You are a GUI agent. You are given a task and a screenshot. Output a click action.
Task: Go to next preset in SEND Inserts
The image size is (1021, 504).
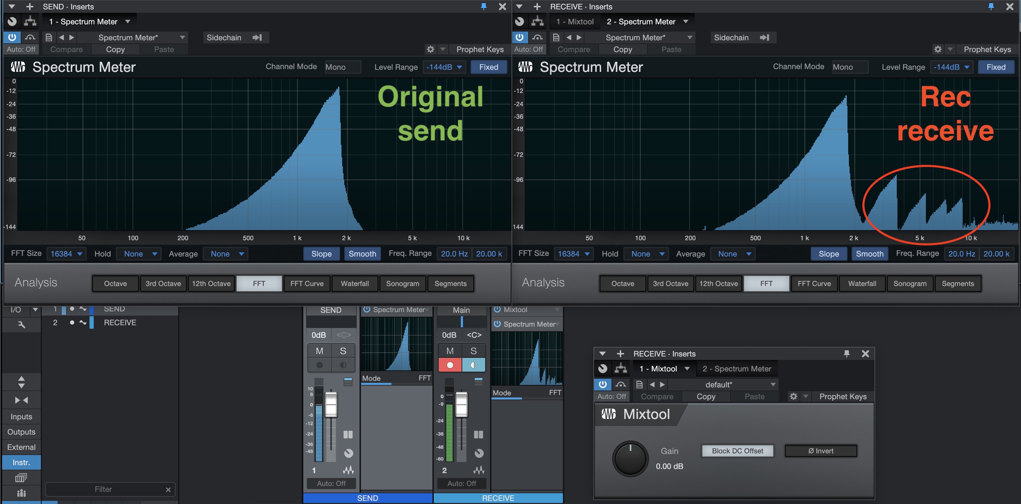point(72,37)
